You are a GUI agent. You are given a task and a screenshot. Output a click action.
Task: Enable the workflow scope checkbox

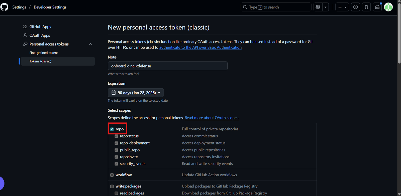(x=112, y=175)
